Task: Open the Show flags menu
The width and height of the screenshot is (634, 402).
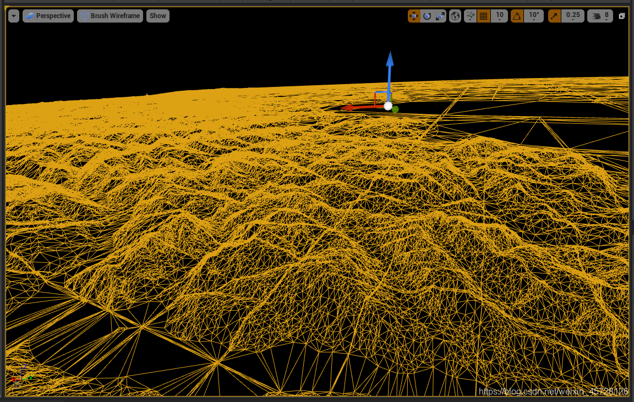Action: 158,16
